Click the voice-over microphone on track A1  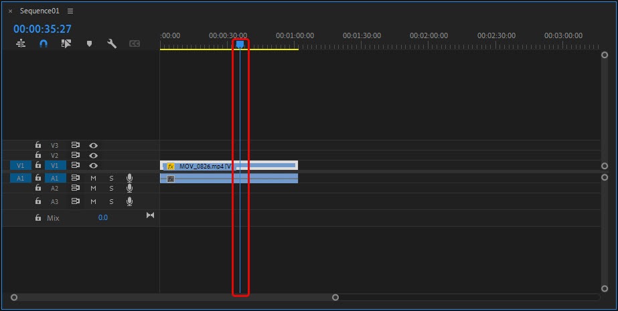pos(129,178)
